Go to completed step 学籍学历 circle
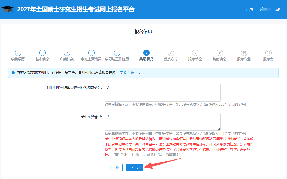 point(18,53)
